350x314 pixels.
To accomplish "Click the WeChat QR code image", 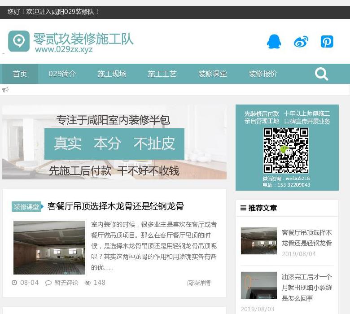I will [x=286, y=150].
